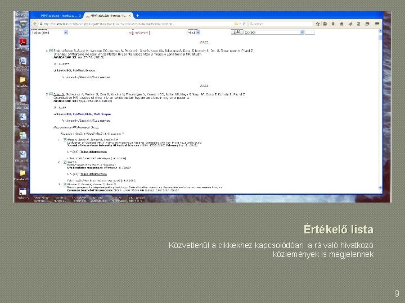
Task: Click the paper-plane send icon in toolbar
Action: [x=350, y=24]
